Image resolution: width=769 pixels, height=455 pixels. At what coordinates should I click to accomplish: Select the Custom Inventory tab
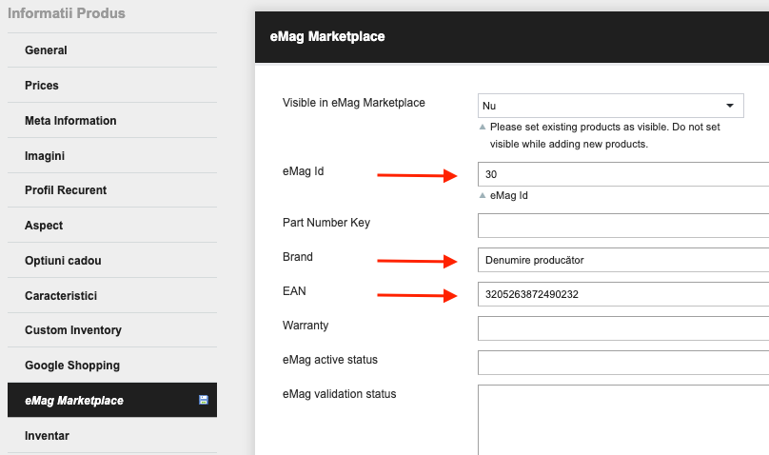pyautogui.click(x=111, y=330)
